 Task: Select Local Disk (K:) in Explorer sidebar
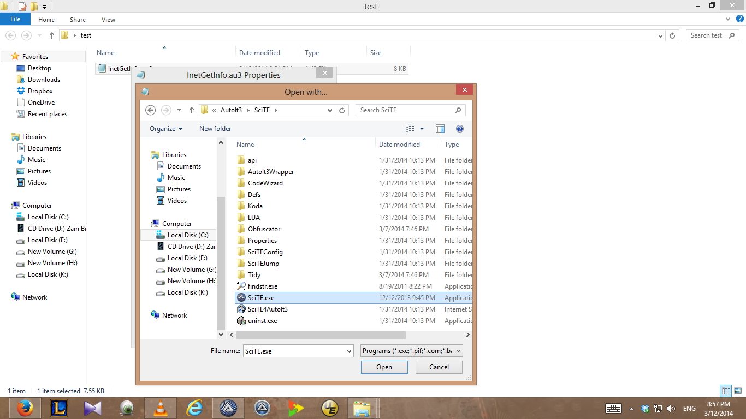43,274
